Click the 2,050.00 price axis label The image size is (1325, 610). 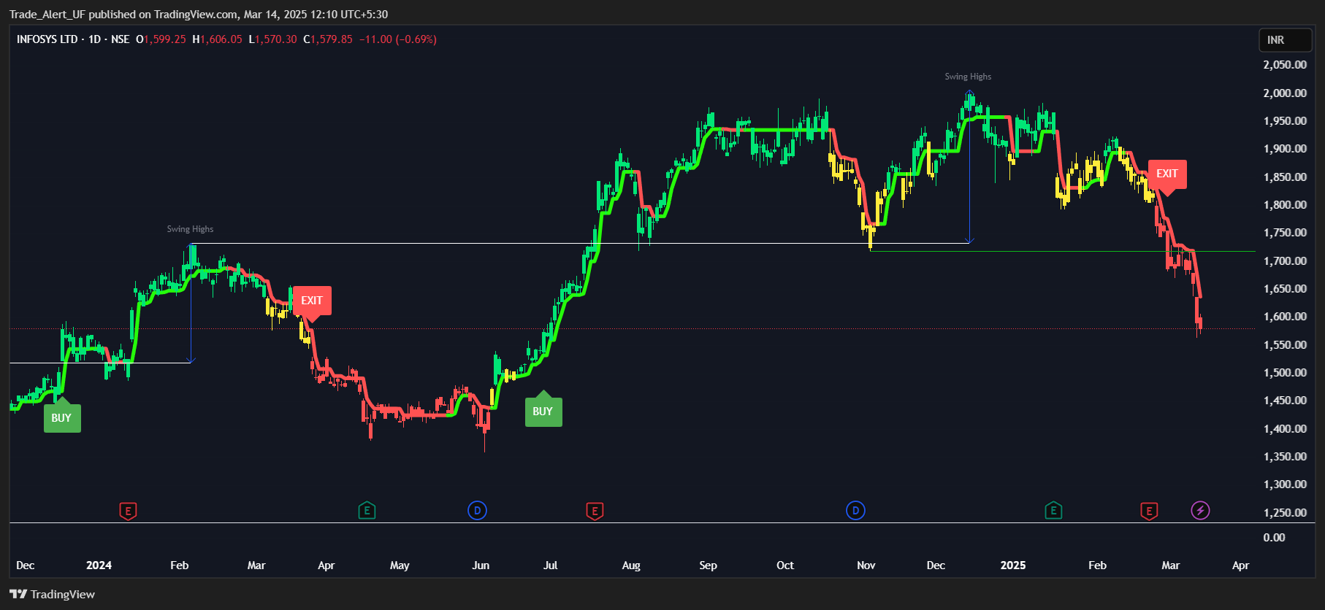pos(1285,65)
